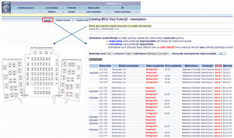Click the Catalog BCU Cluj header title
This screenshot has width=234, height=138.
114,4
